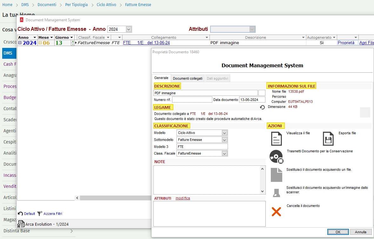Go to Per Tipologia in the breadcrumb
This screenshot has width=374, height=239.
(77, 4)
